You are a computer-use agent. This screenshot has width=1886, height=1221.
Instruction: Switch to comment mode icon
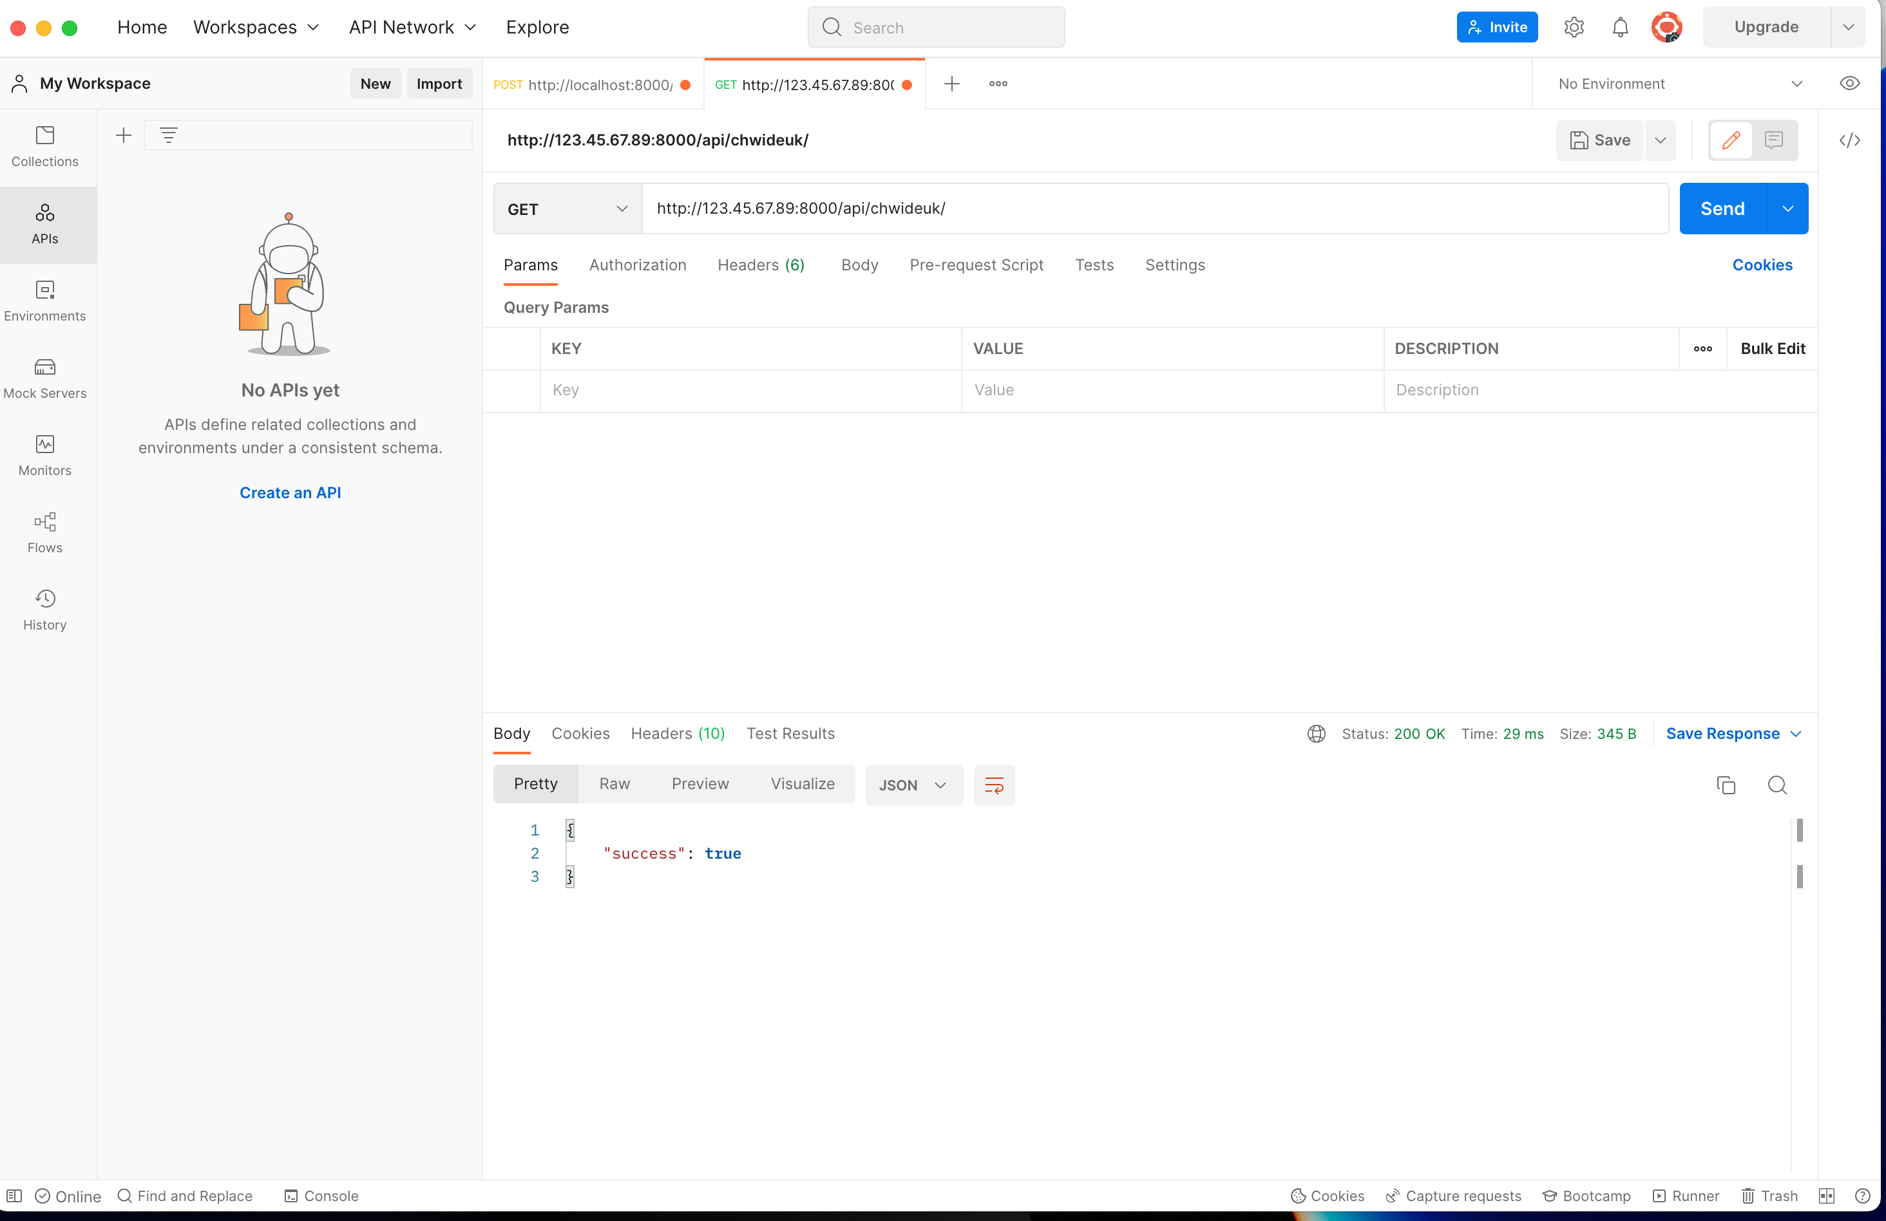(1773, 140)
